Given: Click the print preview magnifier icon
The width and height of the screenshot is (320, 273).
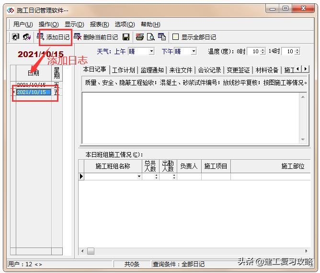Looking at the screenshot, I should [151, 37].
